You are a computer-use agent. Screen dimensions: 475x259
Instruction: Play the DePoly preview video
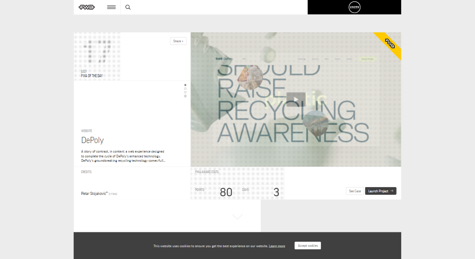(296, 99)
